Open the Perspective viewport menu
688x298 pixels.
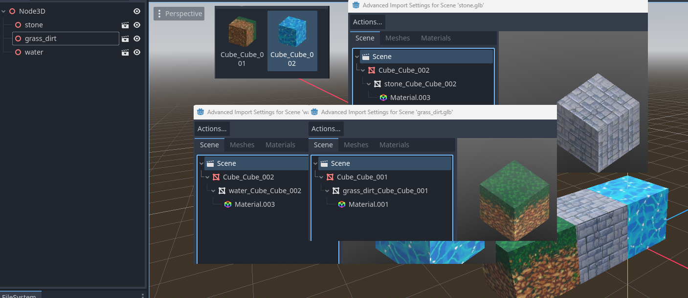coord(179,14)
